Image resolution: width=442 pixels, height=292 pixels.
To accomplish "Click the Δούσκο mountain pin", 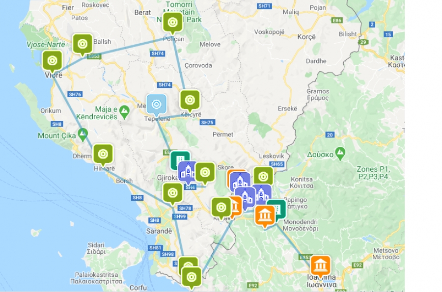I will click(x=340, y=154).
